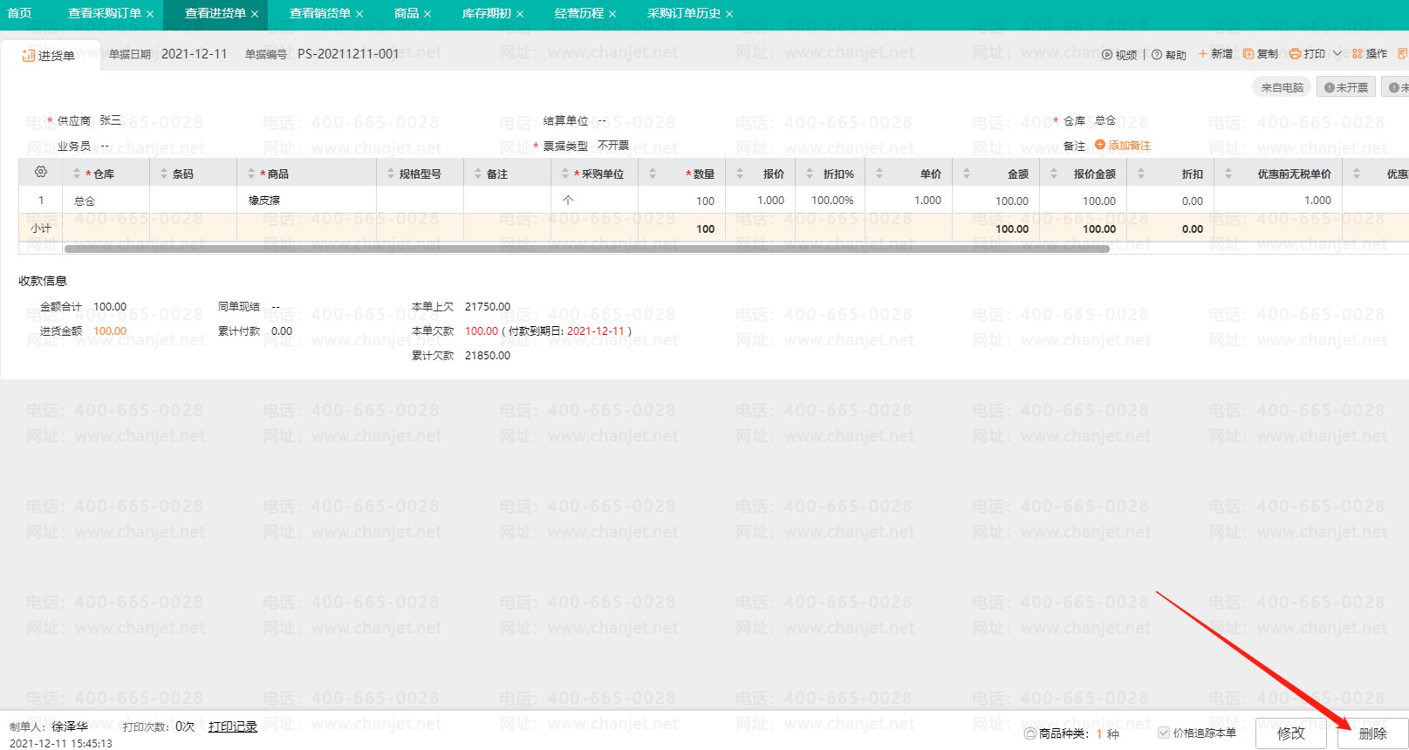
Task: Click the document date 2021-12-11
Action: point(195,54)
